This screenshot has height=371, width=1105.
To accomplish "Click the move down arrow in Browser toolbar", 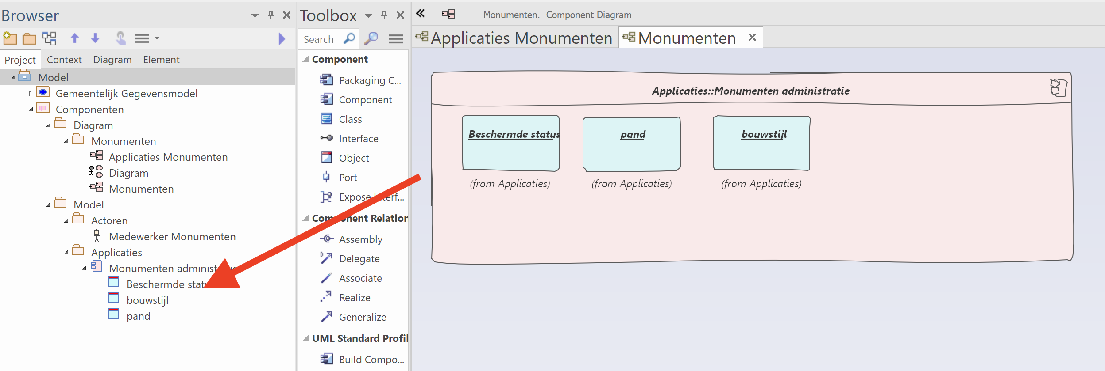I will point(95,39).
